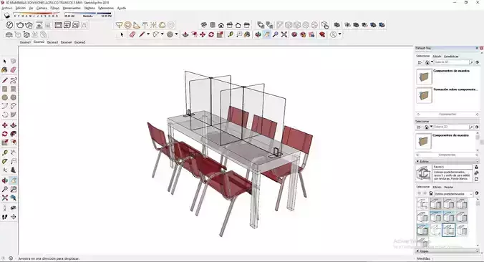Choose the Eraser tool in left toolbar
The width and height of the screenshot is (484, 262).
pos(14,70)
